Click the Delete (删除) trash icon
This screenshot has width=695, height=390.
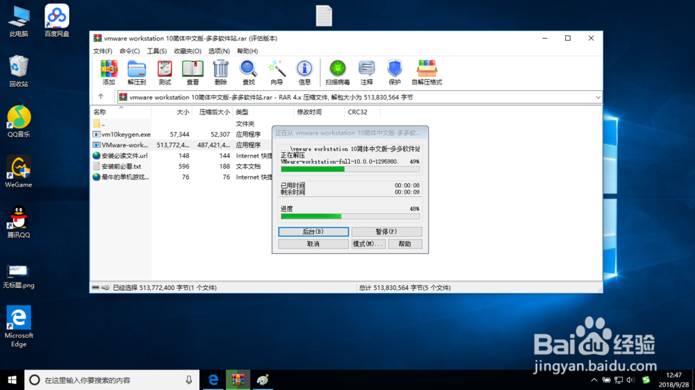coord(220,73)
